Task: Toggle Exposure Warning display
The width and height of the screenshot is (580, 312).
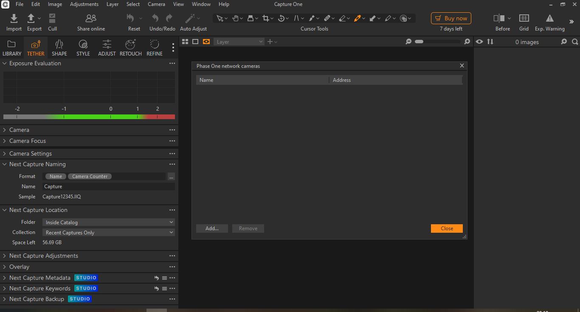Action: (549, 19)
